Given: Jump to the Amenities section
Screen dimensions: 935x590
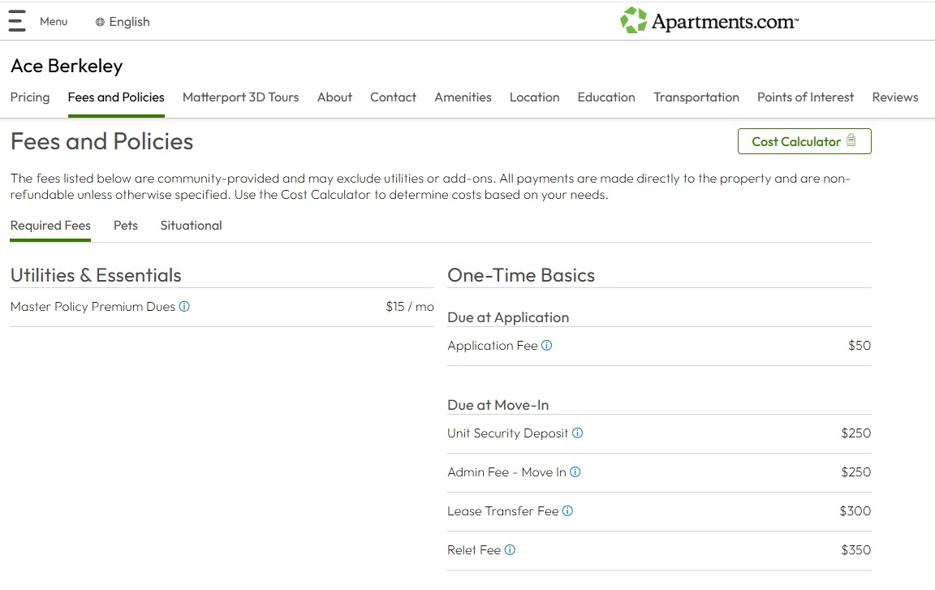Looking at the screenshot, I should coord(463,97).
